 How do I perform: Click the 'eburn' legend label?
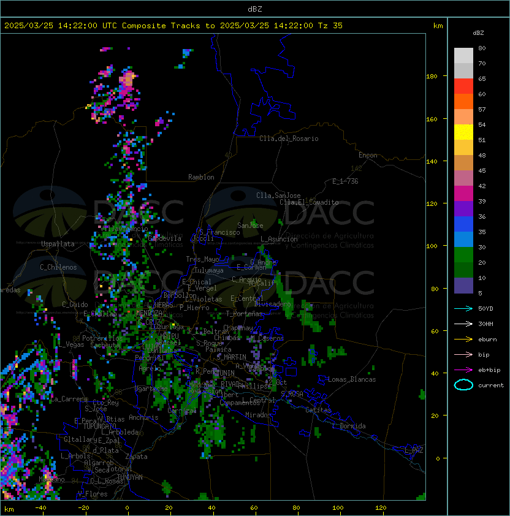pos(487,340)
